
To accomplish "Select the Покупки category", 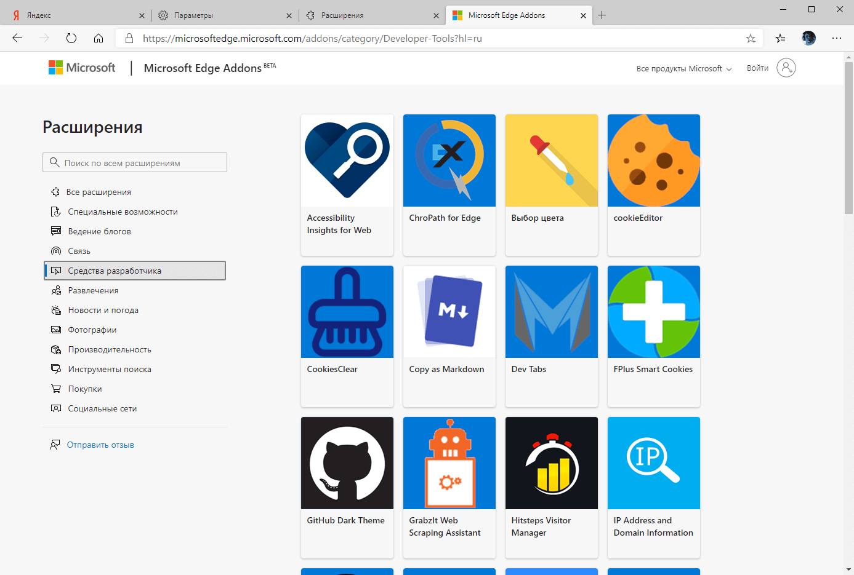I will click(x=135, y=389).
